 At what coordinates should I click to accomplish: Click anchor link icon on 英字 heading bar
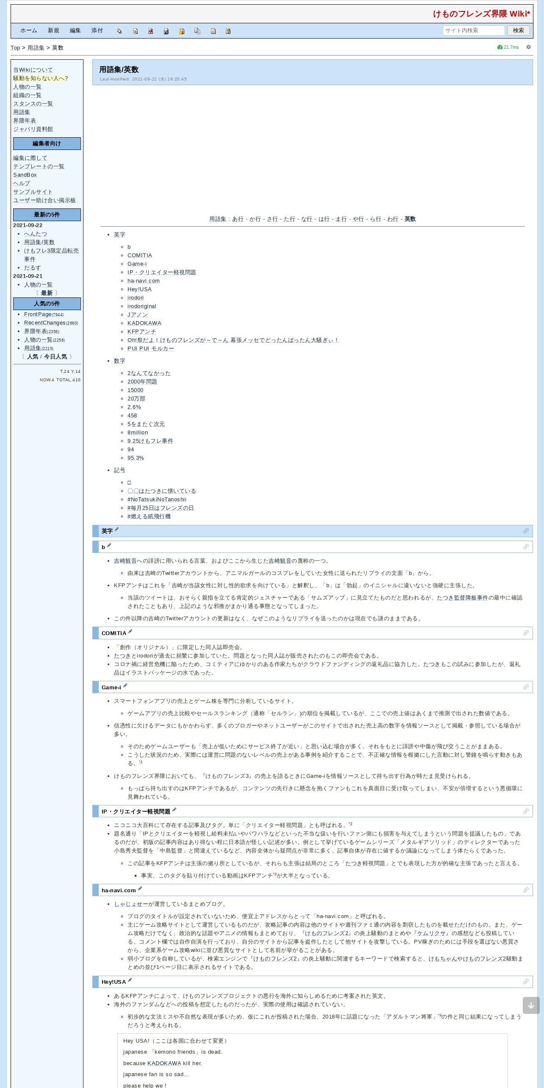[526, 531]
